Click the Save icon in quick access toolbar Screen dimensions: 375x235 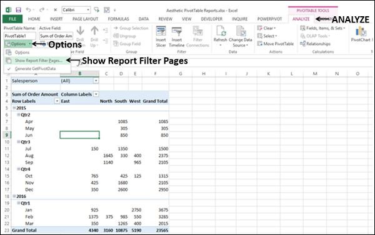click(x=18, y=10)
